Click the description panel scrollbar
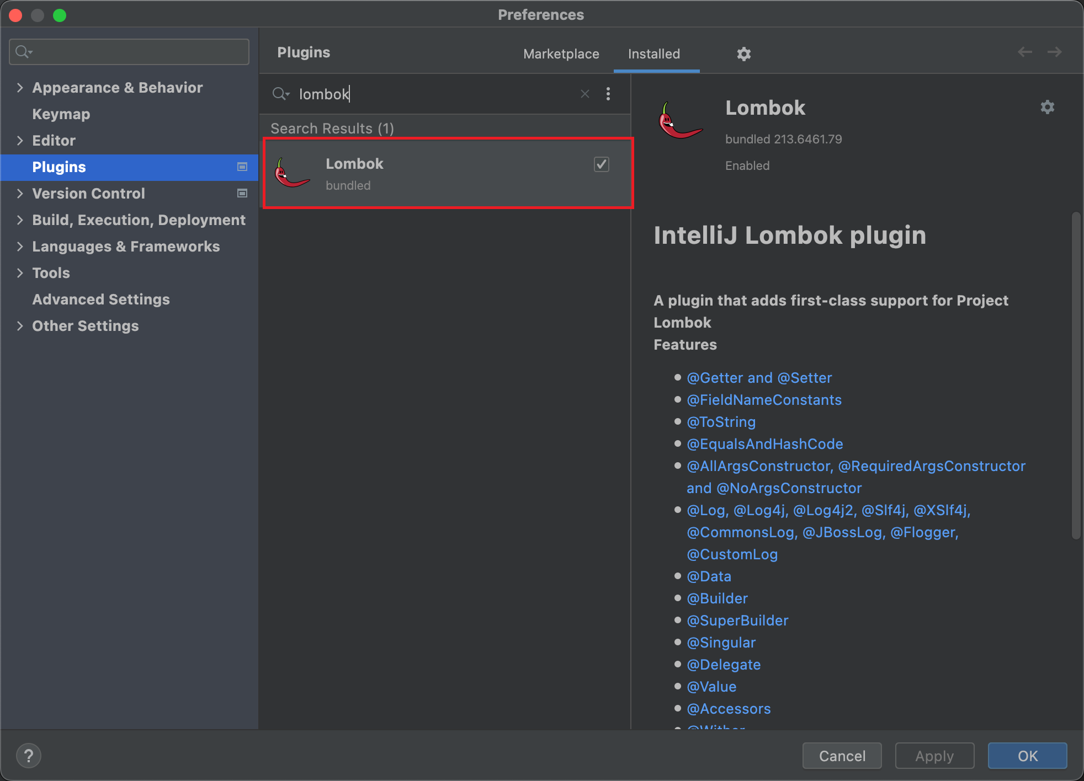 1075,375
